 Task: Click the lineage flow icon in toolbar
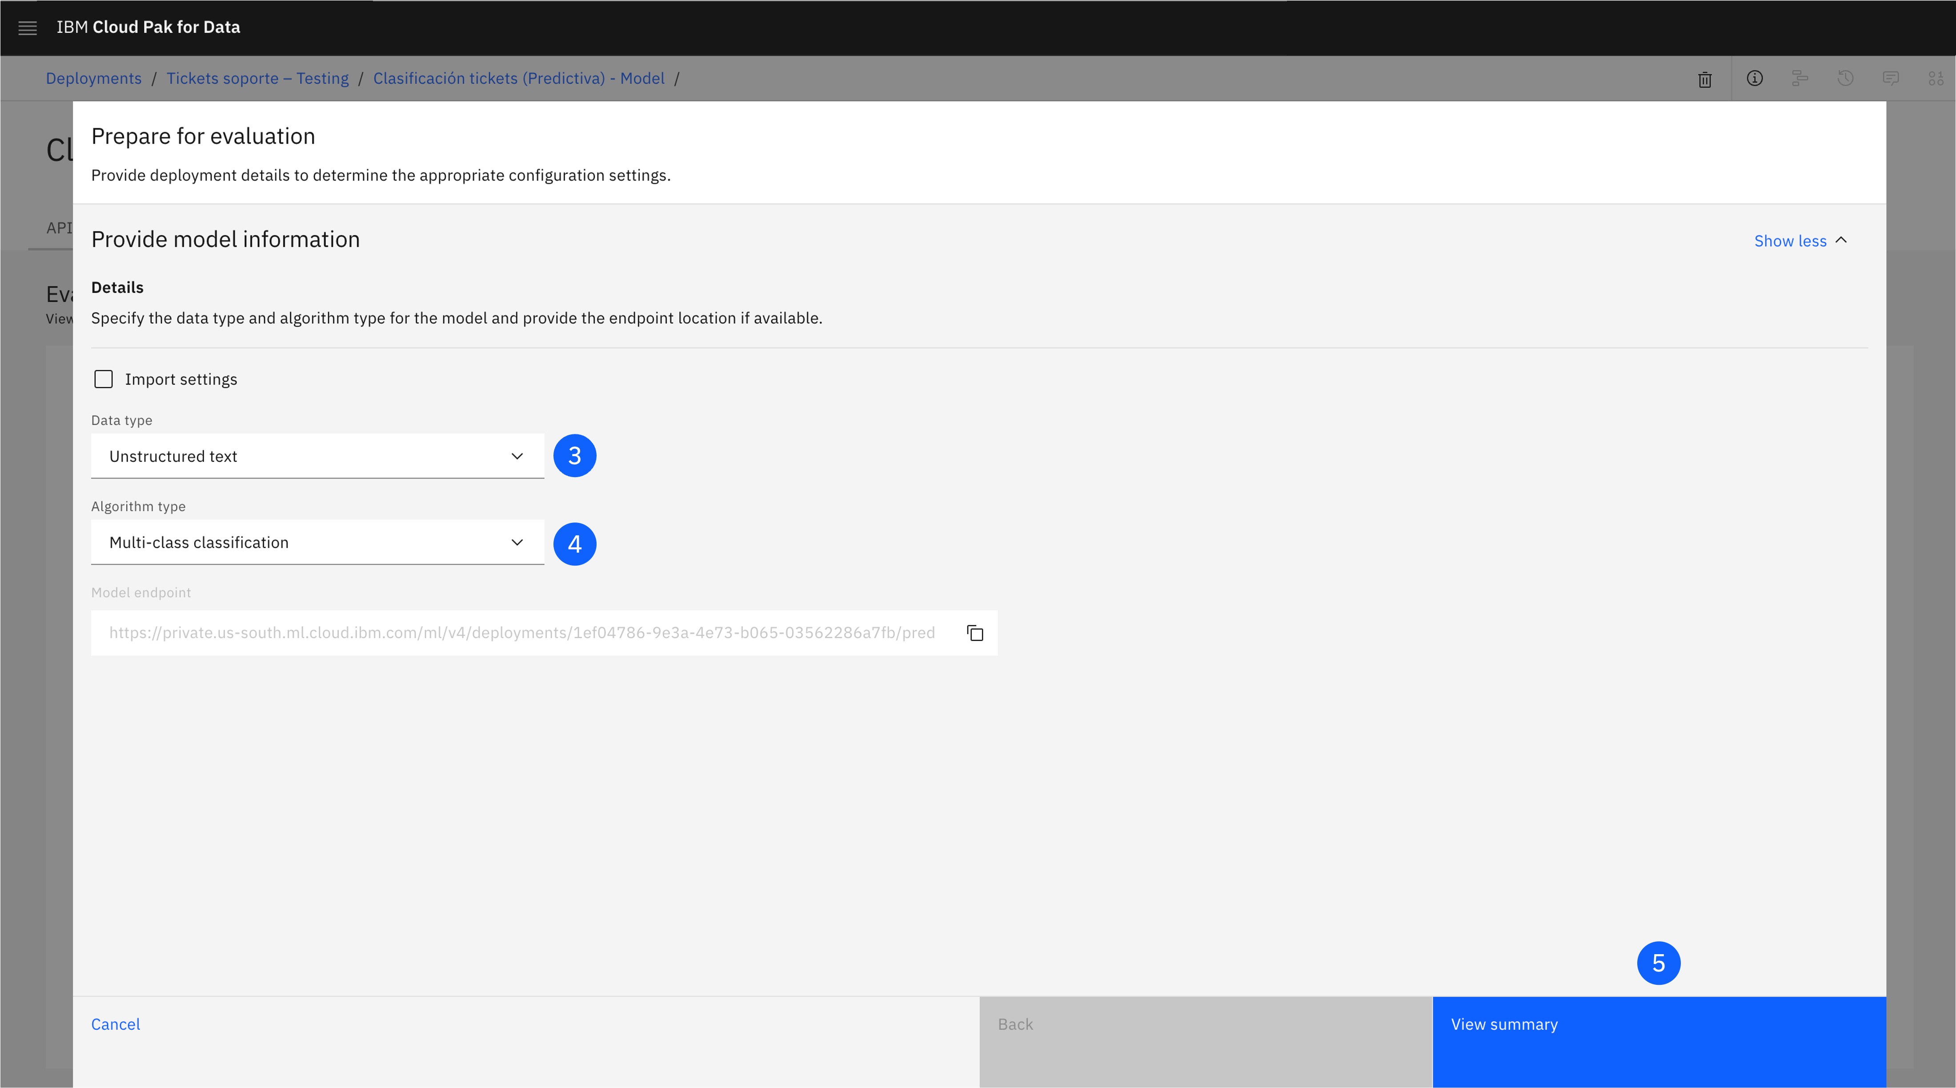pos(1800,78)
